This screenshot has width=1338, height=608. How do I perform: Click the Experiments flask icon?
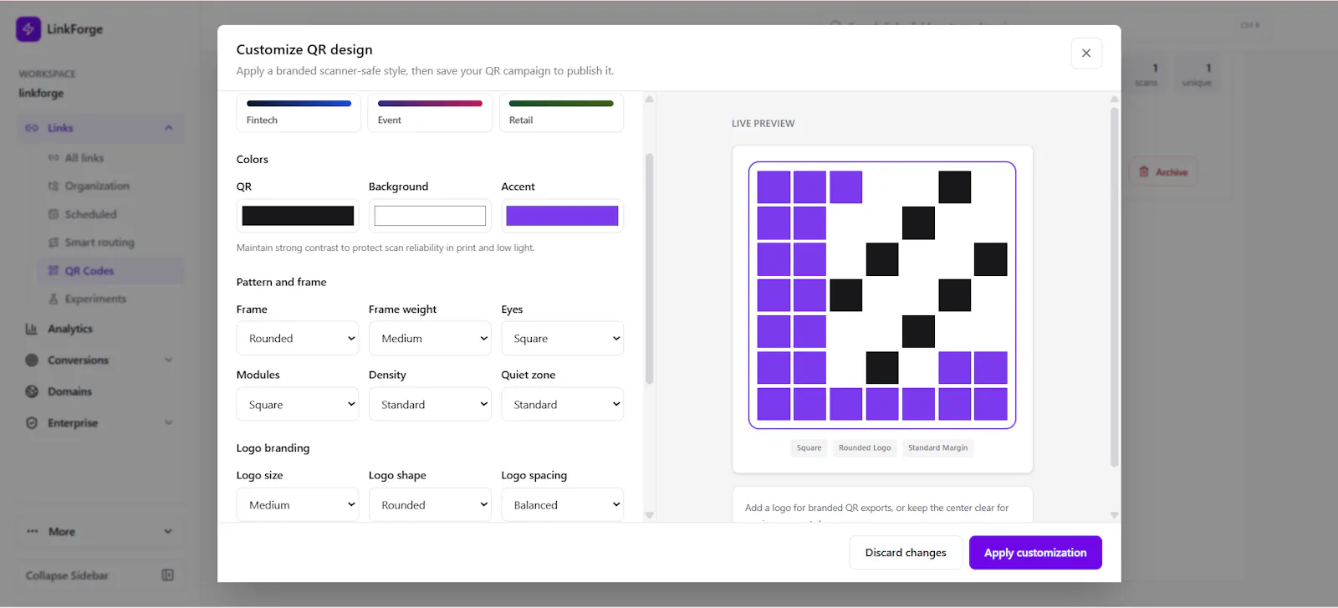pyautogui.click(x=54, y=299)
